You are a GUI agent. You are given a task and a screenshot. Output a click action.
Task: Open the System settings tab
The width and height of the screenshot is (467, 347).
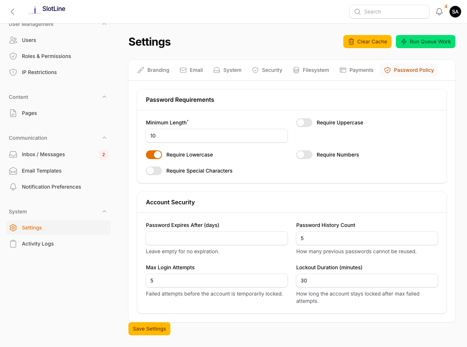pos(227,70)
